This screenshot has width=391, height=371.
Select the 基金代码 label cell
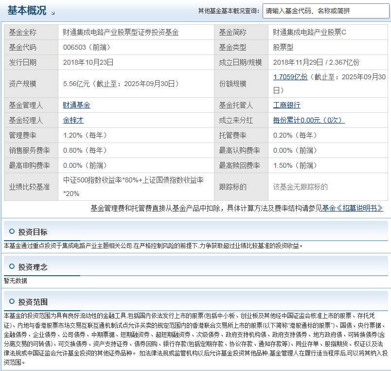tap(31, 47)
